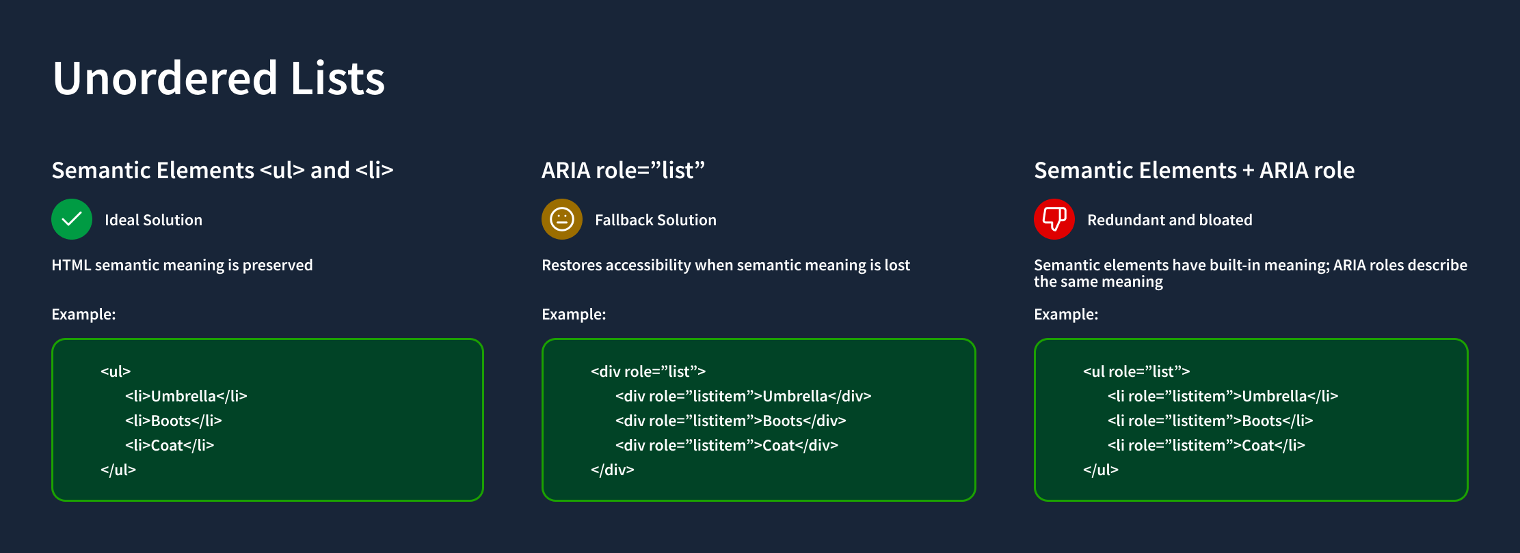This screenshot has width=1520, height=553.
Task: Click 'HTML semantic meaning is preserved' text
Action: 182,265
